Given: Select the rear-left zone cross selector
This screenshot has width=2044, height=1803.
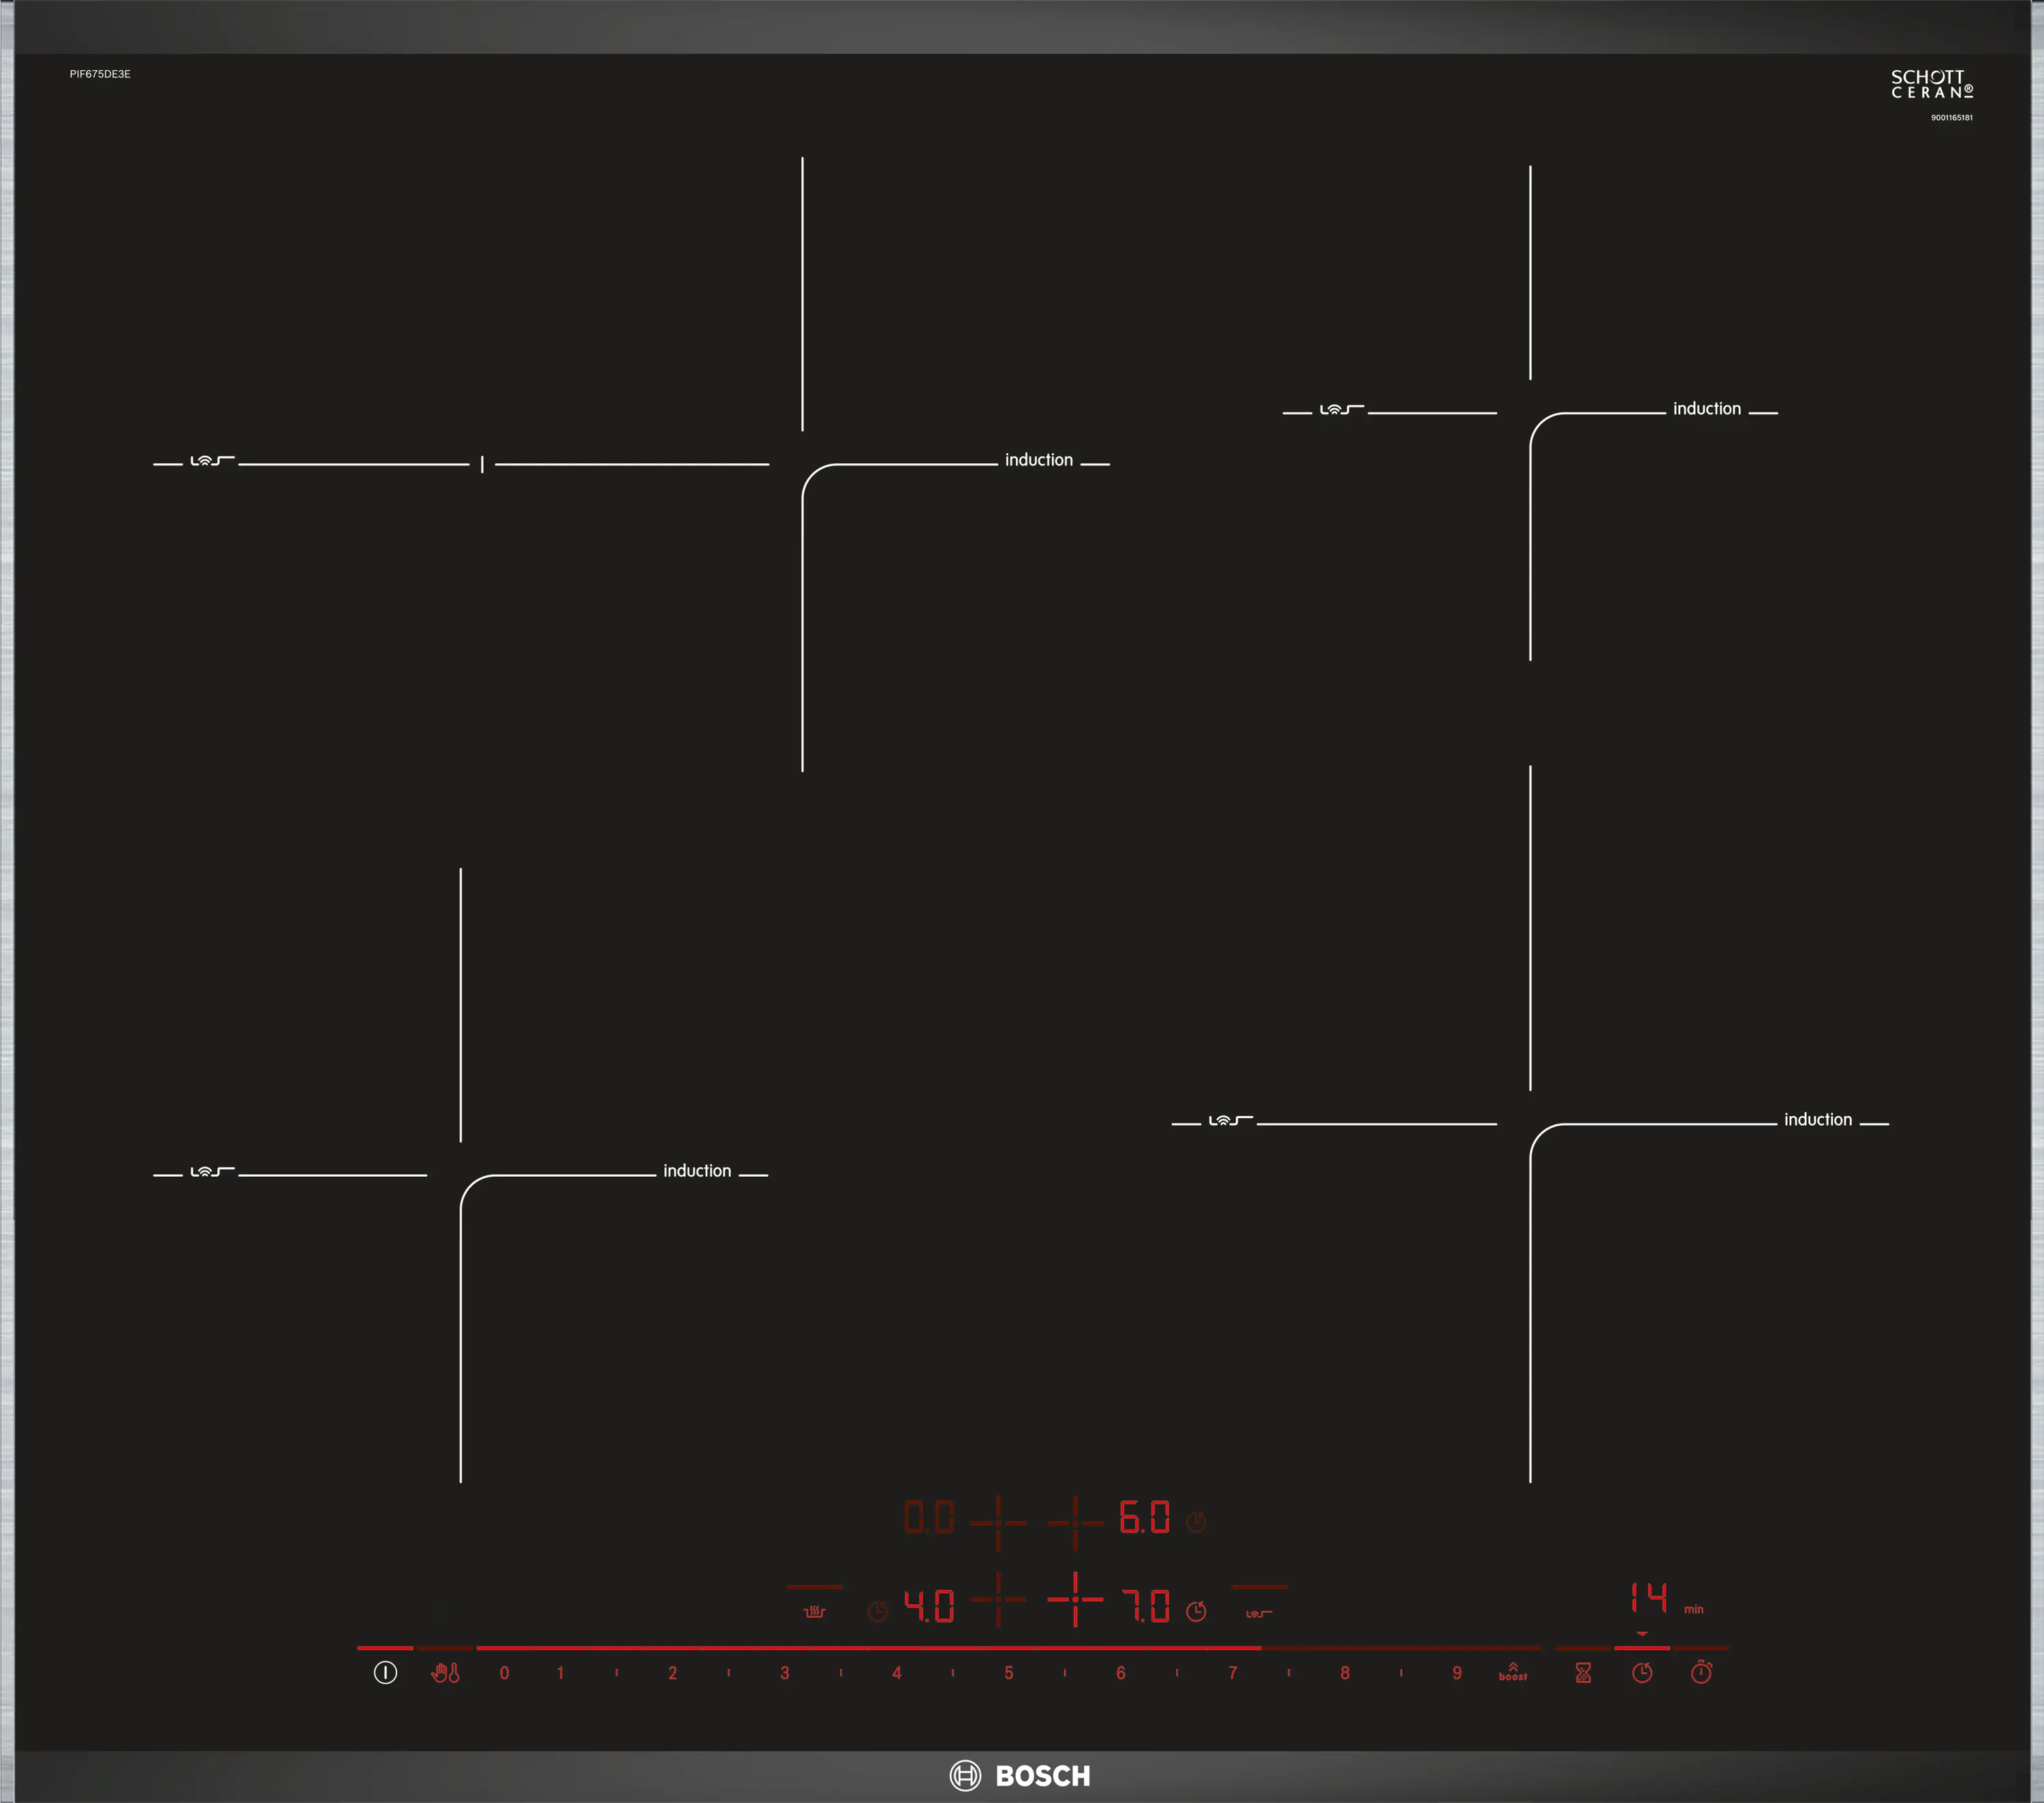Looking at the screenshot, I should [x=998, y=1523].
